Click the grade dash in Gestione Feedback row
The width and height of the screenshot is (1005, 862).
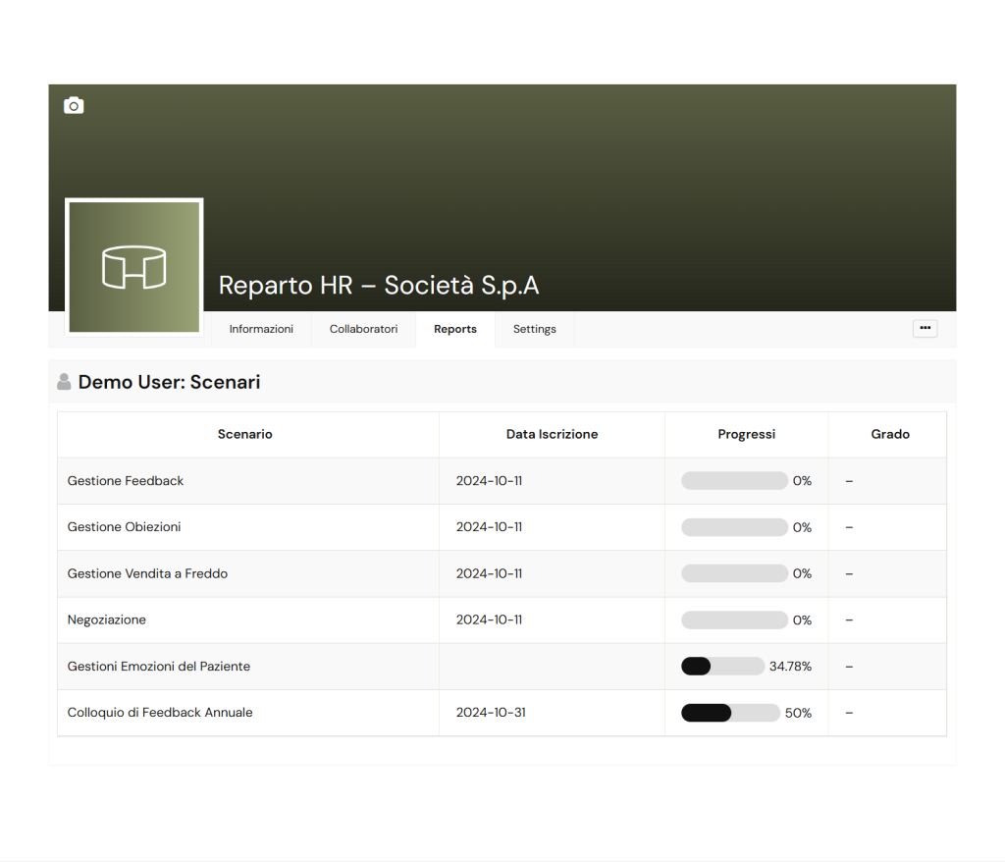click(849, 480)
